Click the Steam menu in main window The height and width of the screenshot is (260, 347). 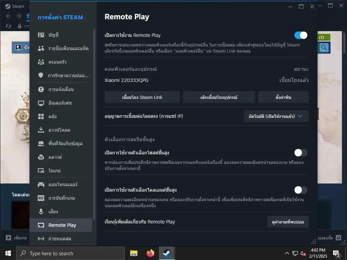pos(15,6)
